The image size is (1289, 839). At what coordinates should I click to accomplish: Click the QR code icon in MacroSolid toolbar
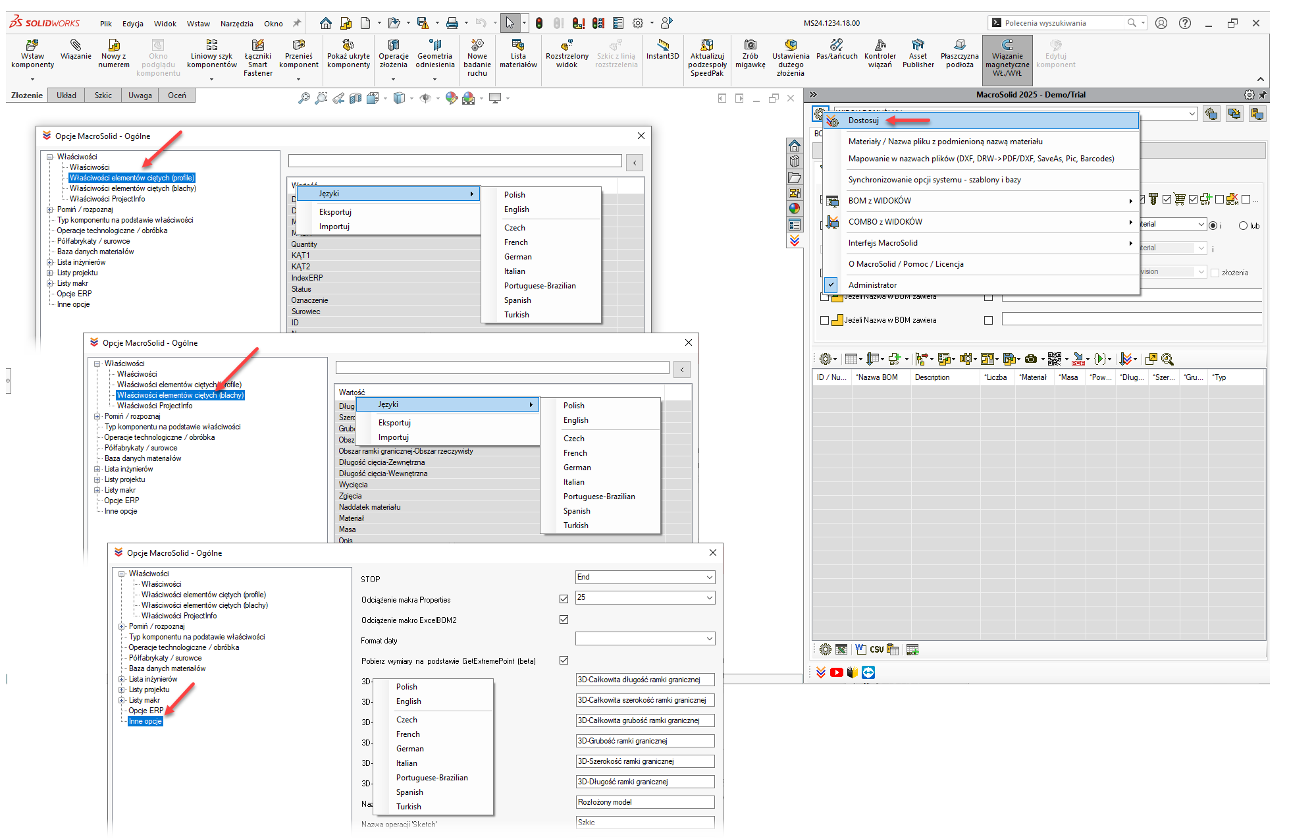pyautogui.click(x=1054, y=359)
